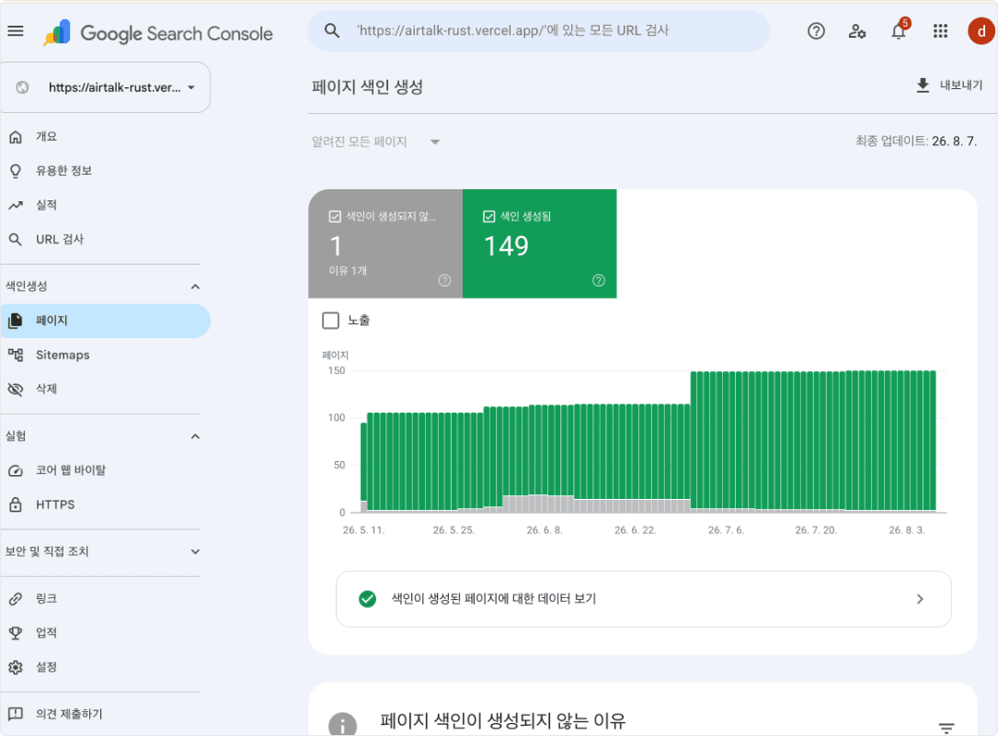Image resolution: width=998 pixels, height=736 pixels.
Task: Click the 개요 home icon
Action: click(x=16, y=137)
